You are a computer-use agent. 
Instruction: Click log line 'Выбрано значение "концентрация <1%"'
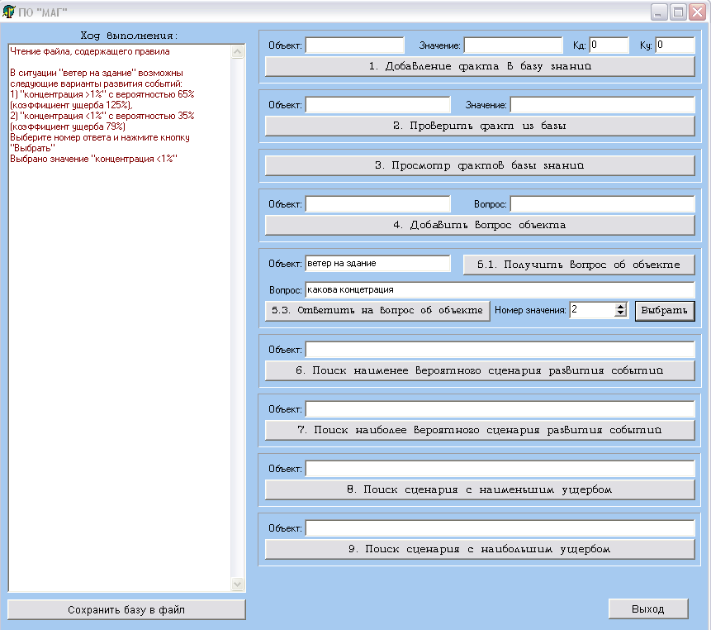click(x=93, y=160)
